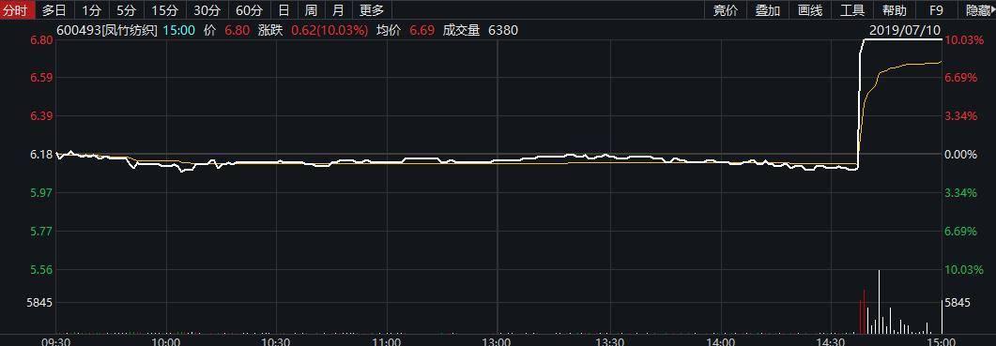Show the 周 weekly K-line
This screenshot has width=996, height=346.
coord(312,9)
